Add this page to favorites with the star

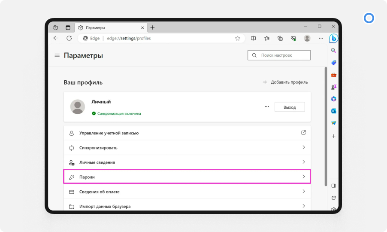pyautogui.click(x=238, y=38)
